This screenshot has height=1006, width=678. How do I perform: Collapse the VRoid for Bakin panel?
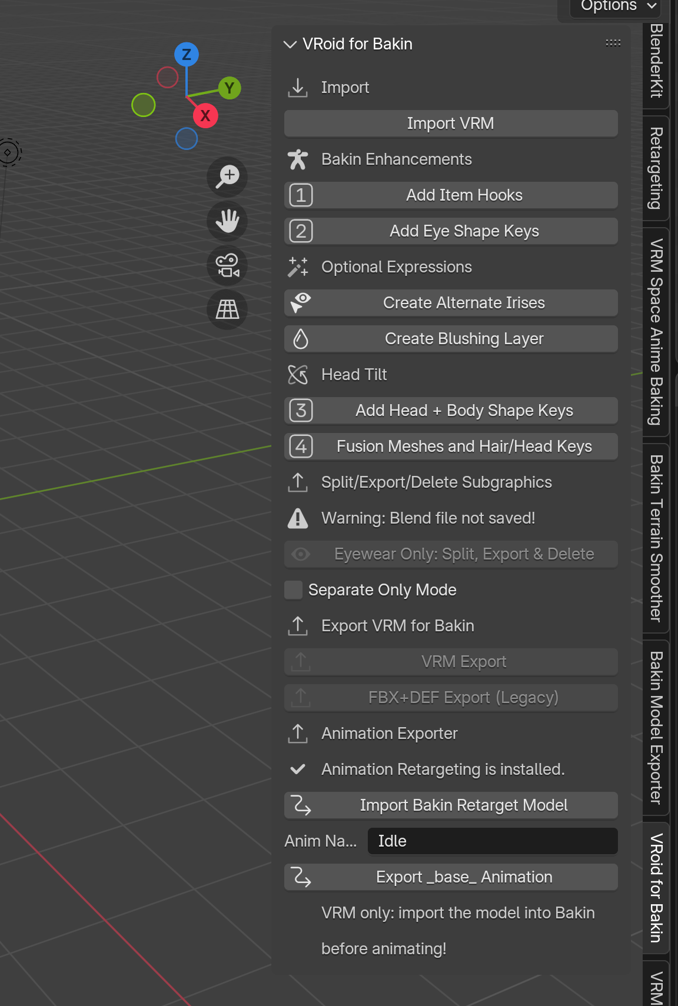290,44
